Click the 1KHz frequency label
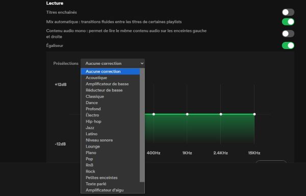 click(187, 153)
